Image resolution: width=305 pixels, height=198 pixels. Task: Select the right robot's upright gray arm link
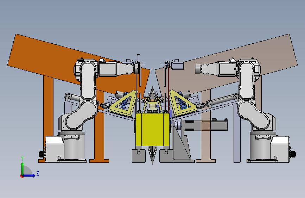coord(247,80)
